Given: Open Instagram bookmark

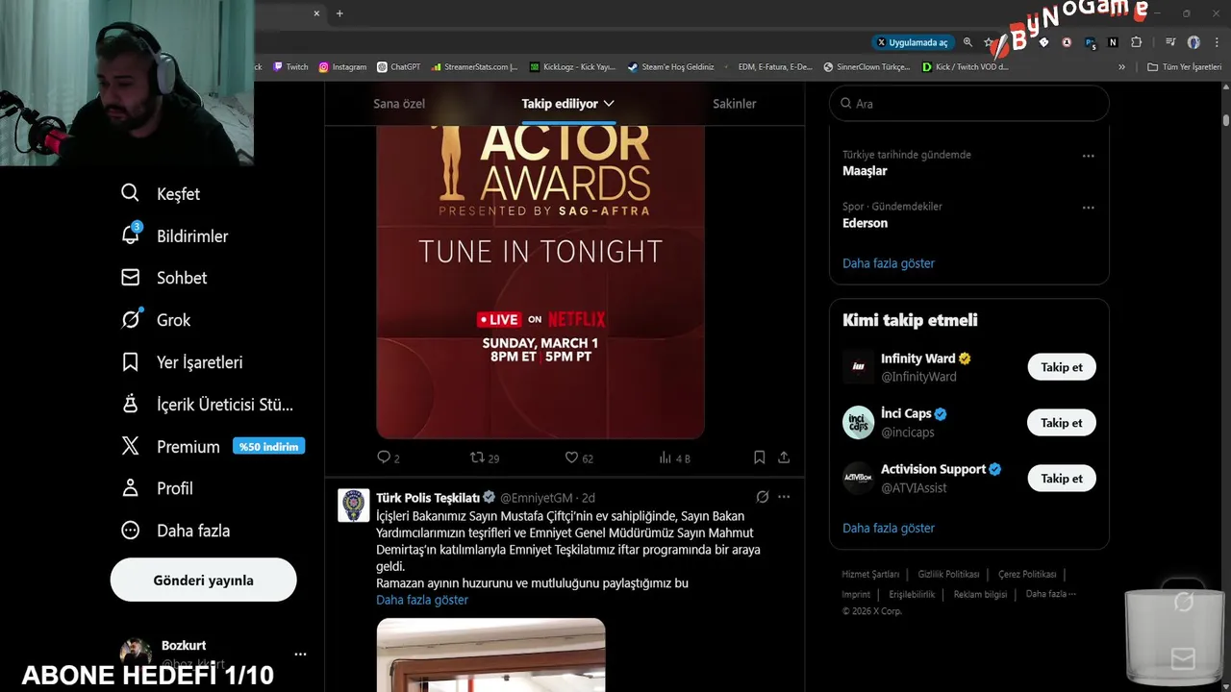Looking at the screenshot, I should click(x=343, y=67).
